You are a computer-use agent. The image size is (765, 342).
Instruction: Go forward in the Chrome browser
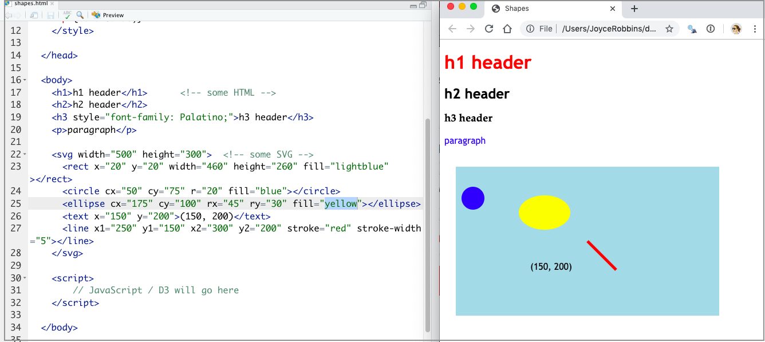pyautogui.click(x=471, y=29)
